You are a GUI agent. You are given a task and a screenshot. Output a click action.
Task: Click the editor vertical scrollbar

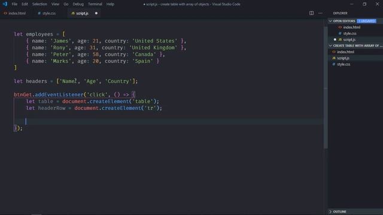(326, 88)
